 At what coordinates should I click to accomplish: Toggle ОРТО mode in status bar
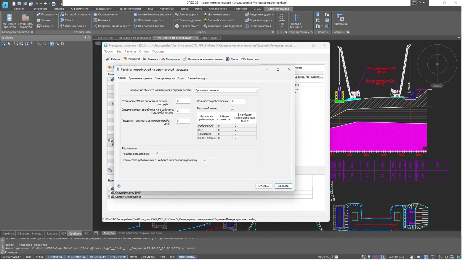(133, 257)
